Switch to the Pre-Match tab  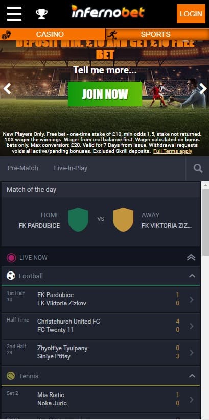pyautogui.click(x=23, y=168)
